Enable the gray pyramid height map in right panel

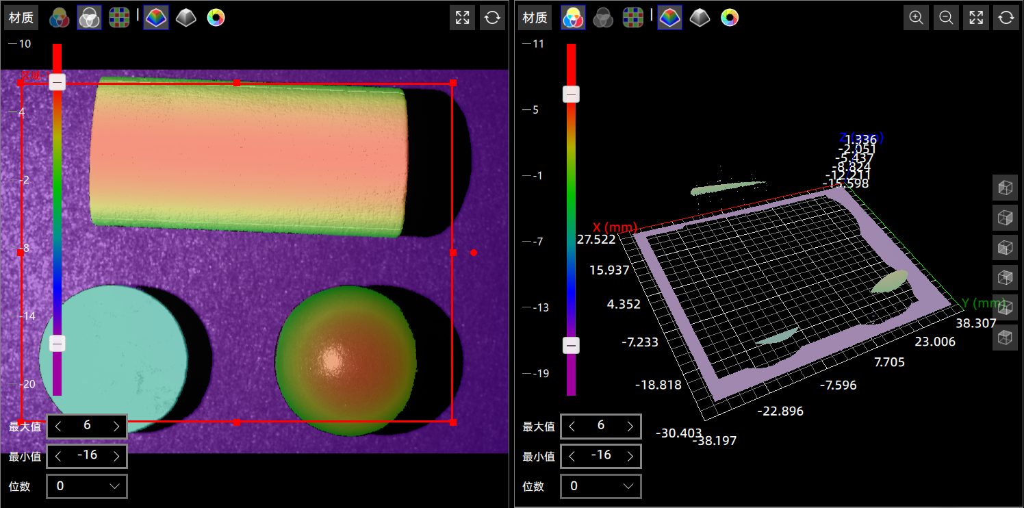coord(700,18)
